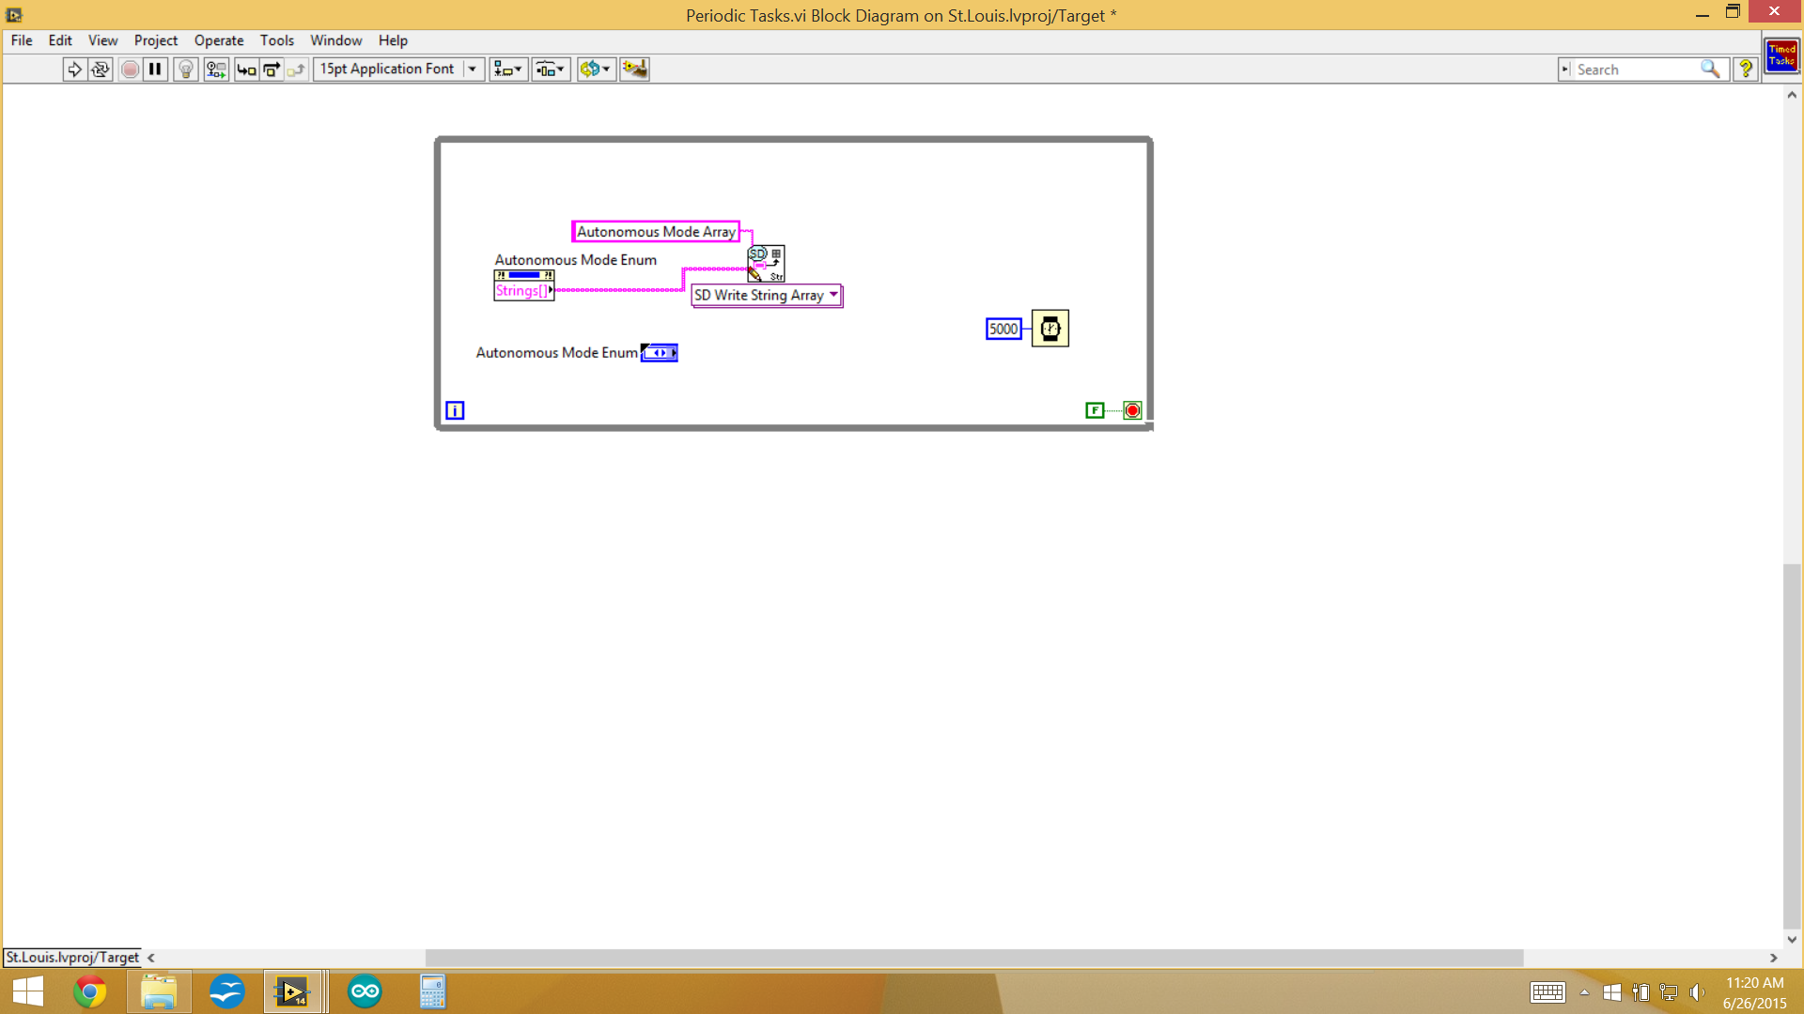
Task: Click the Abort Execution button
Action: click(x=131, y=69)
